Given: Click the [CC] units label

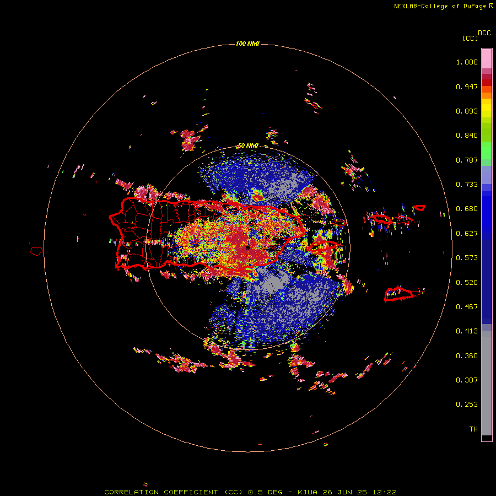Looking at the screenshot, I should pos(470,38).
